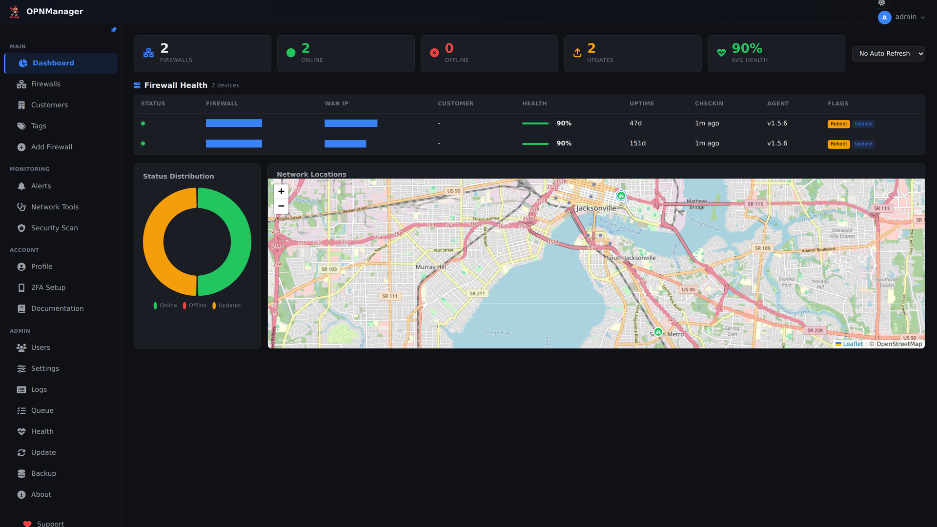Toggle the Offline legend item in chart
The width and height of the screenshot is (937, 527).
pyautogui.click(x=194, y=305)
